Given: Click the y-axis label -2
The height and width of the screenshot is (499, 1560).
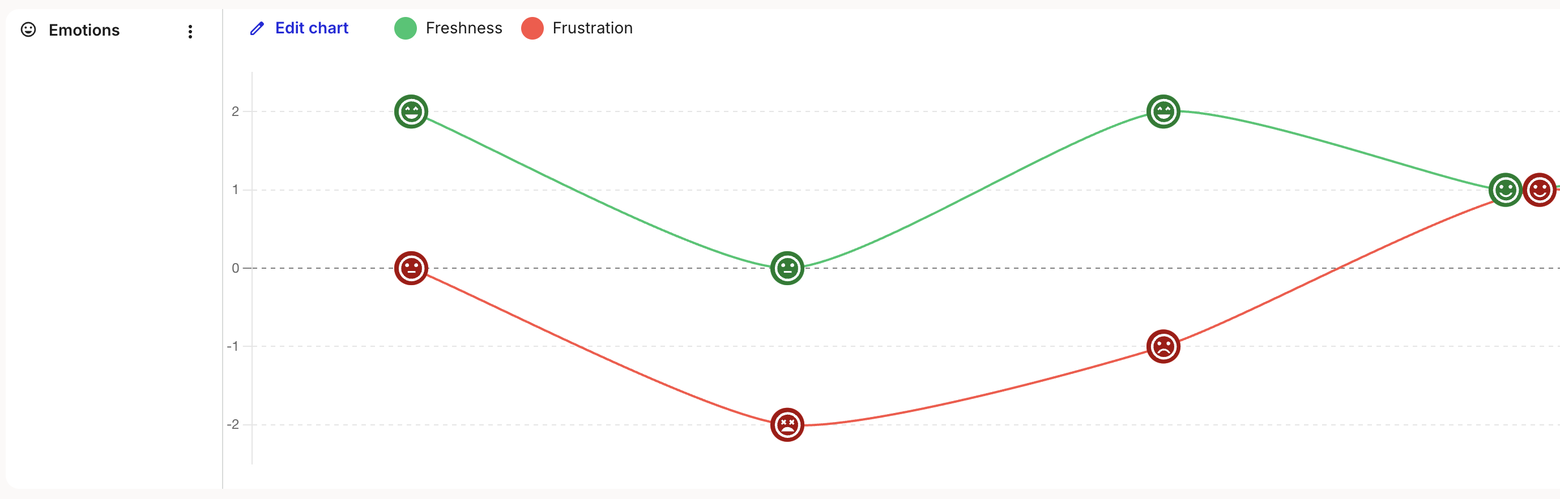Looking at the screenshot, I should click(233, 425).
